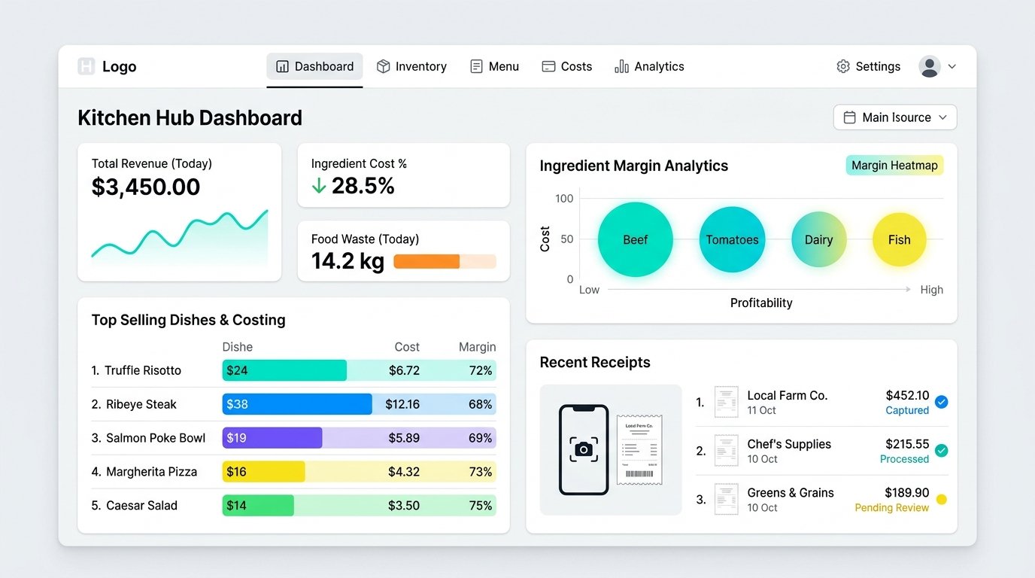The image size is (1035, 578).
Task: Select the Beef bubble in chart
Action: (635, 239)
